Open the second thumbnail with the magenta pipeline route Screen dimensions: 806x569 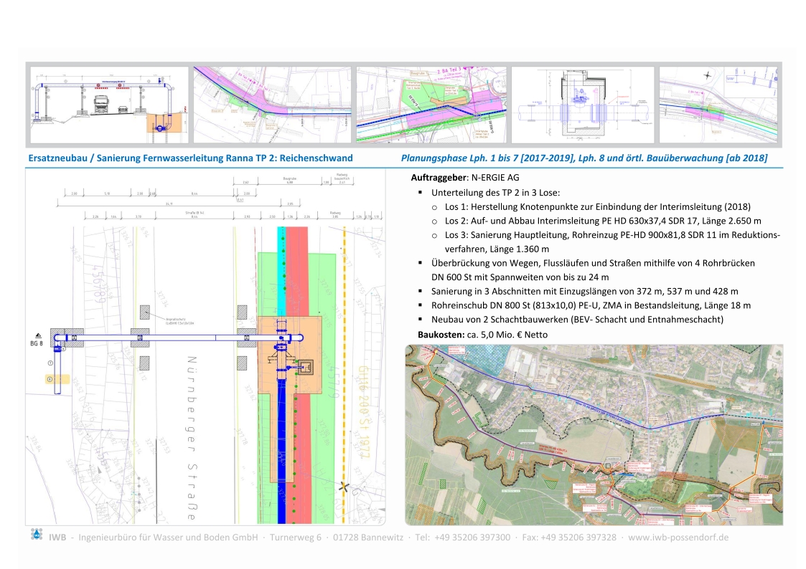271,105
